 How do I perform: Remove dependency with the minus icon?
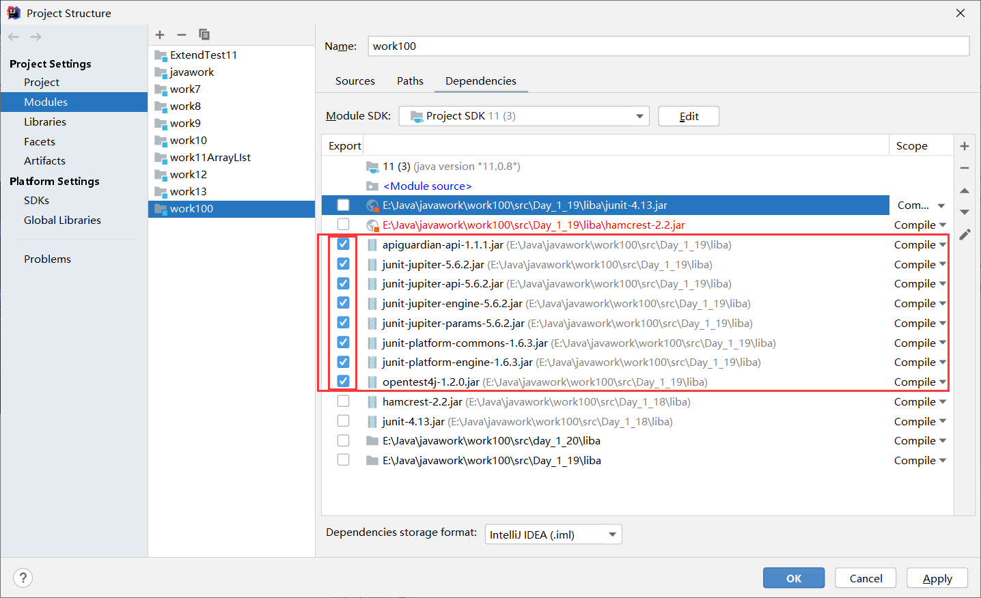(x=965, y=168)
